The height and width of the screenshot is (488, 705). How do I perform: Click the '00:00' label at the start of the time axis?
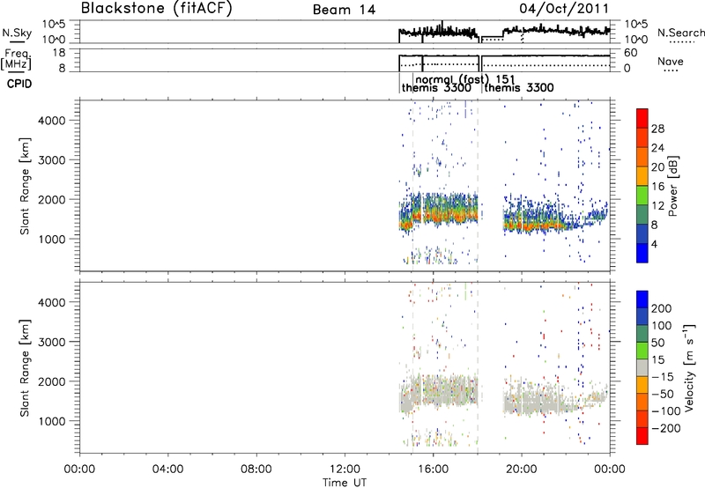coord(79,470)
